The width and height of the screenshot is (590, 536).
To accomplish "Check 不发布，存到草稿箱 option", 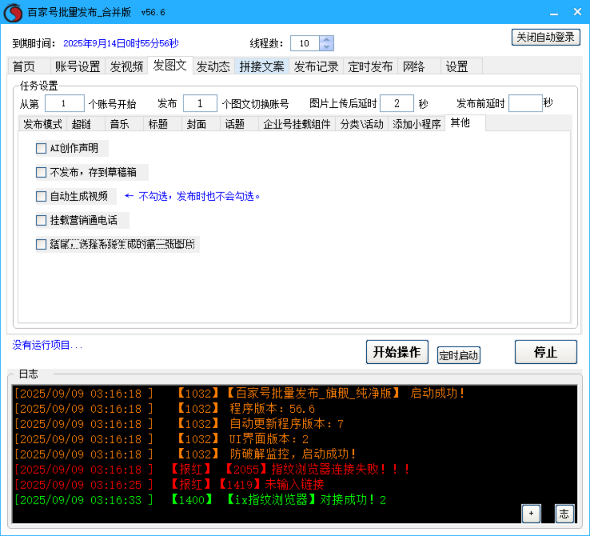I will click(x=41, y=172).
